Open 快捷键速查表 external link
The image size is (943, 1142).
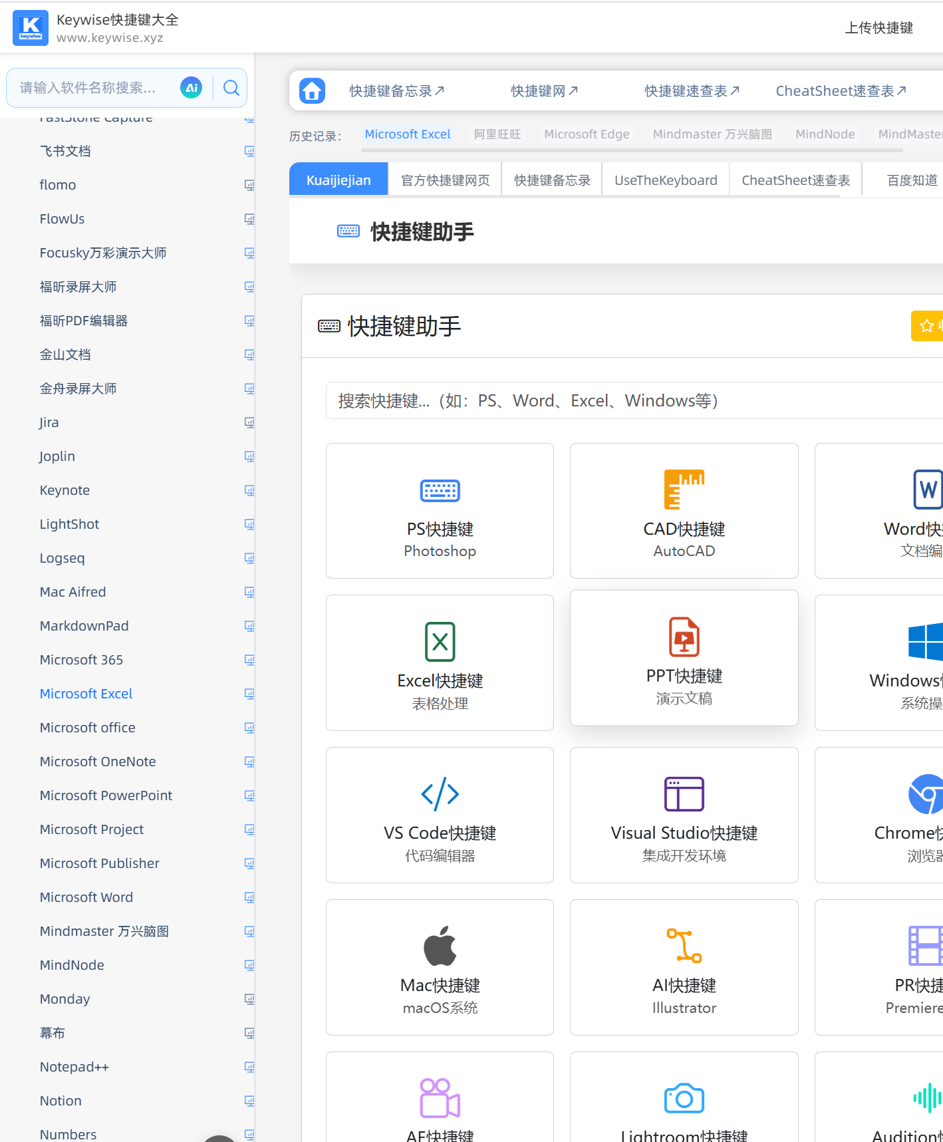(692, 90)
